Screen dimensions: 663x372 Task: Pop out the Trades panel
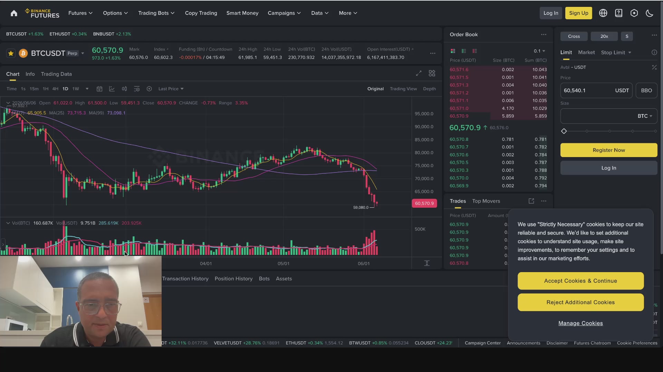(x=531, y=201)
